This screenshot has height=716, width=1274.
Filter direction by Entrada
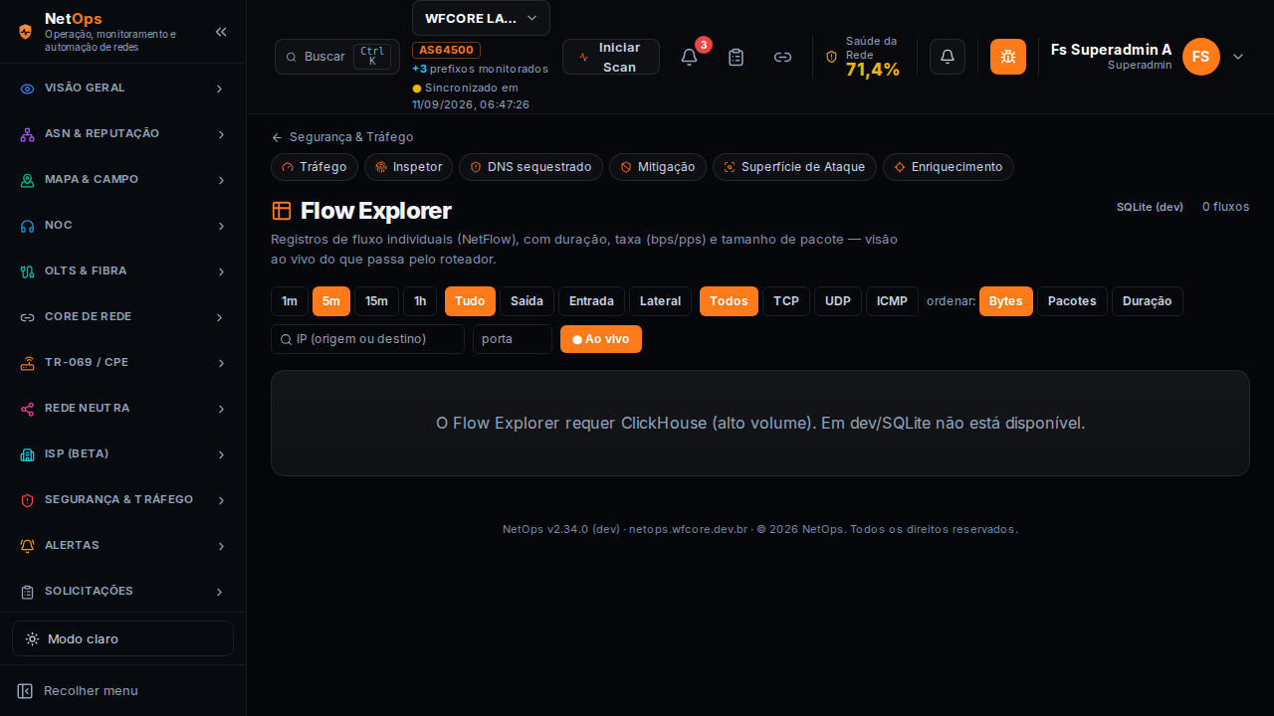click(591, 301)
